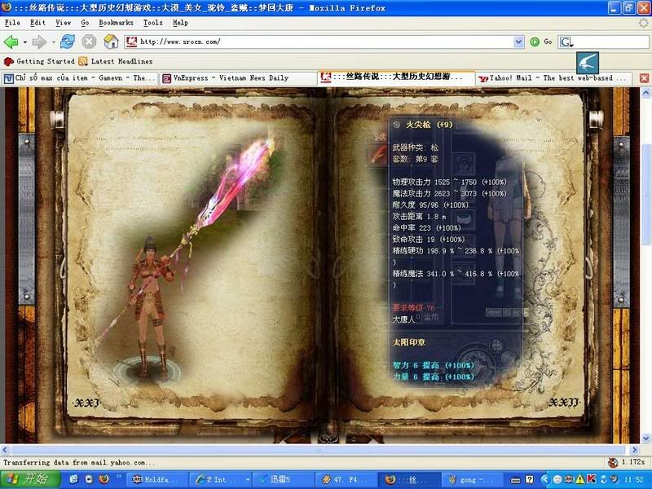This screenshot has height=489, width=652.
Task: Open the Help menu
Action: pyautogui.click(x=180, y=23)
